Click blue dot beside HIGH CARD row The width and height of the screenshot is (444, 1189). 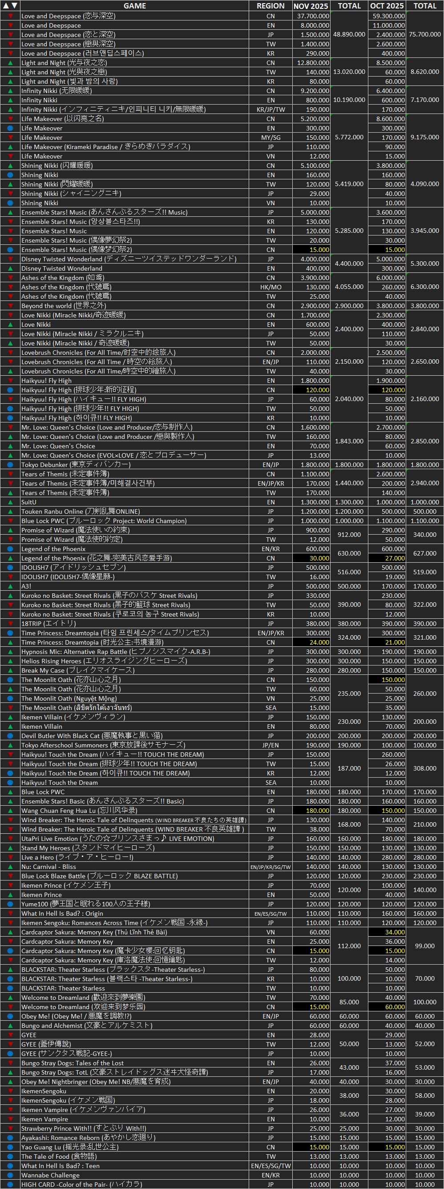pos(10,1185)
